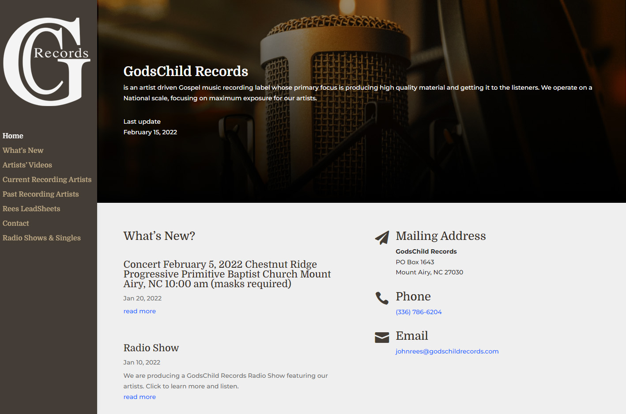Image resolution: width=626 pixels, height=414 pixels.
Task: Click the Email heading
Action: (412, 336)
